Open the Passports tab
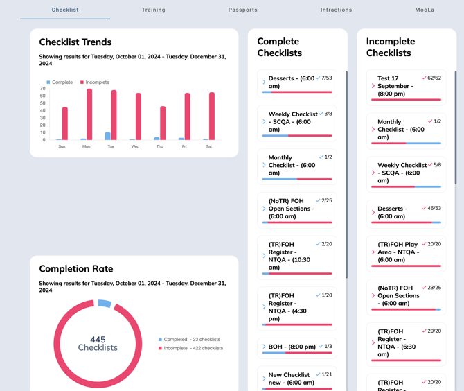The image size is (464, 391). (x=242, y=10)
